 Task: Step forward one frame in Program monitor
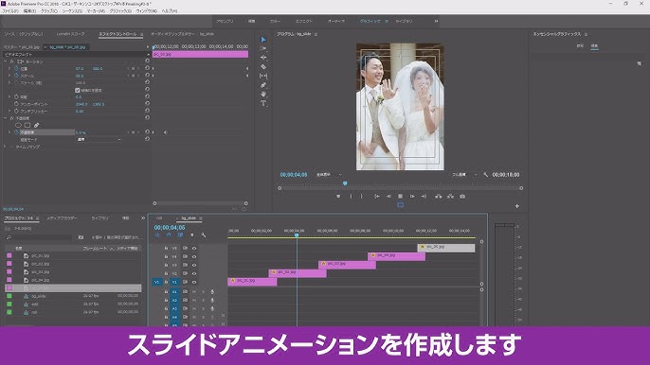412,196
